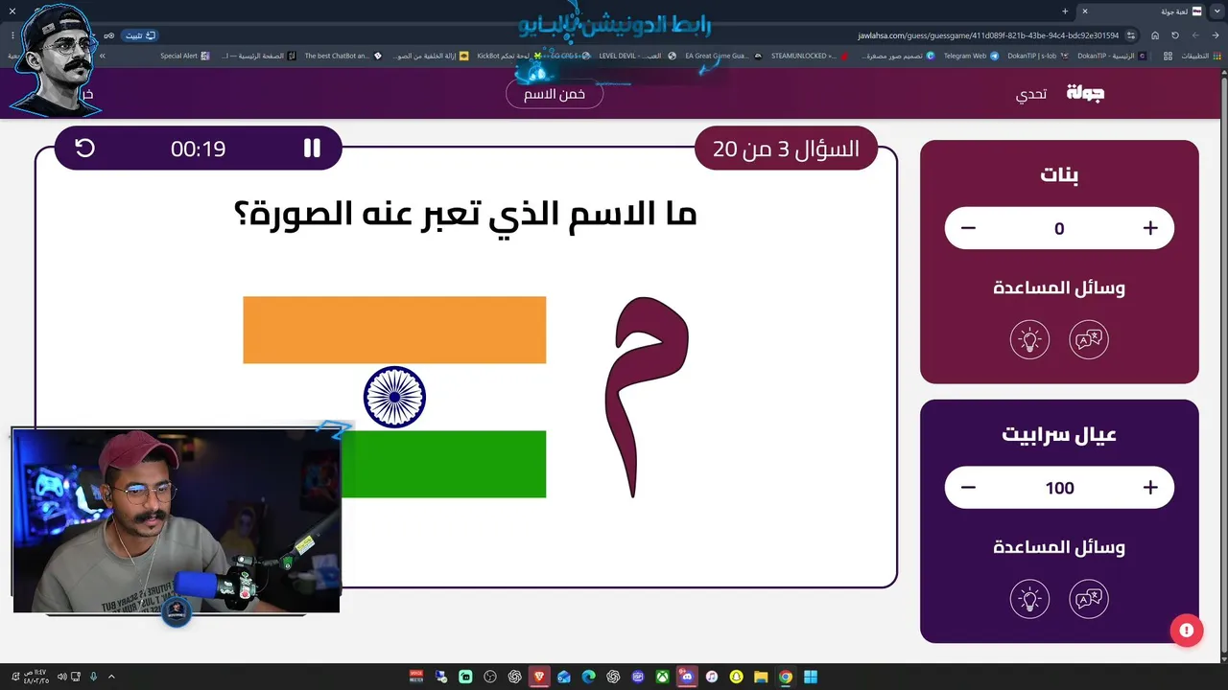Open the تصميم صور مصغرة bookmark
This screenshot has width=1228, height=690.
pyautogui.click(x=898, y=56)
